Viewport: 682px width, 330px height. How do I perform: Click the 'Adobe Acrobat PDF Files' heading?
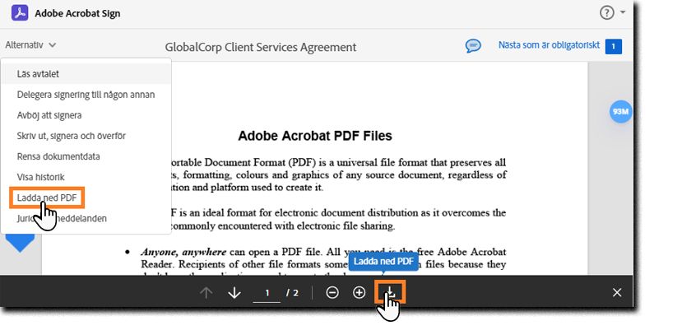pos(315,136)
